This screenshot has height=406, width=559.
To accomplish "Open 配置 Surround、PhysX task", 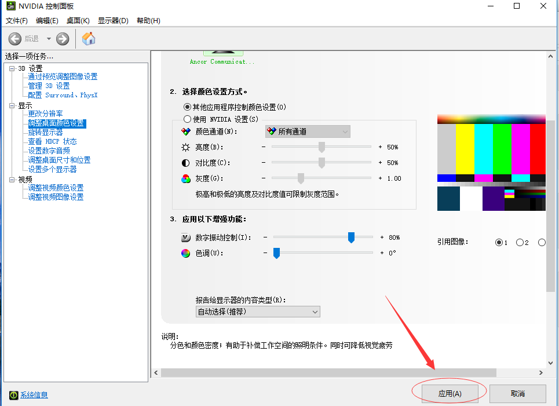I will [x=63, y=95].
